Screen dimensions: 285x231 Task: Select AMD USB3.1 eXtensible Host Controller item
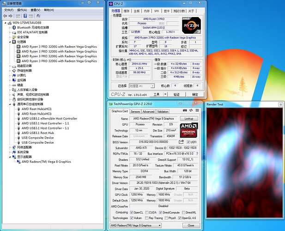[49, 118]
